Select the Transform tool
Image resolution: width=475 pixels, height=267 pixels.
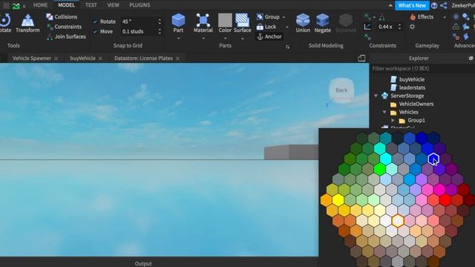point(27,24)
